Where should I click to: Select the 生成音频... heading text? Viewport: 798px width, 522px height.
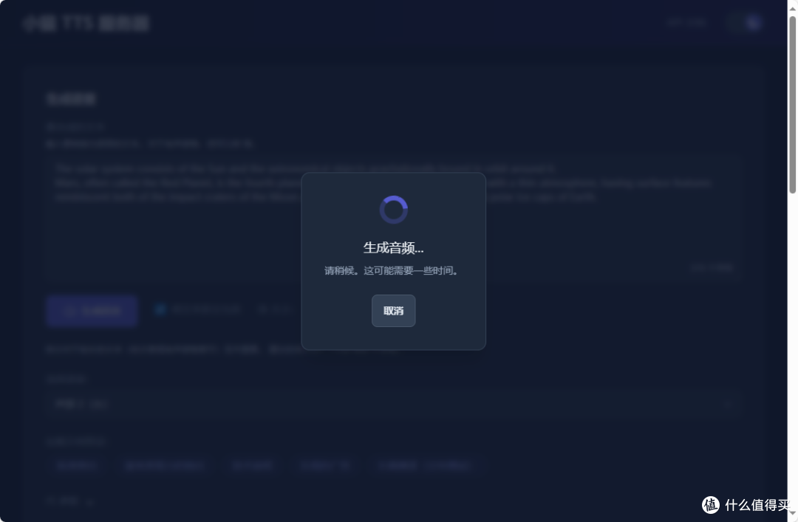pos(393,248)
